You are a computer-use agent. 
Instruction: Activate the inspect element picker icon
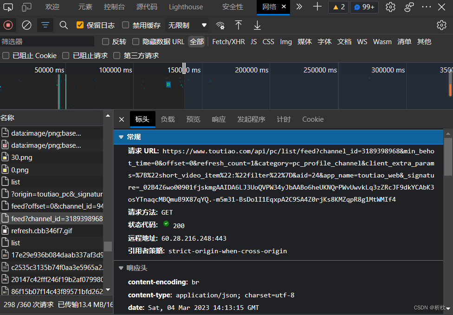click(x=8, y=7)
